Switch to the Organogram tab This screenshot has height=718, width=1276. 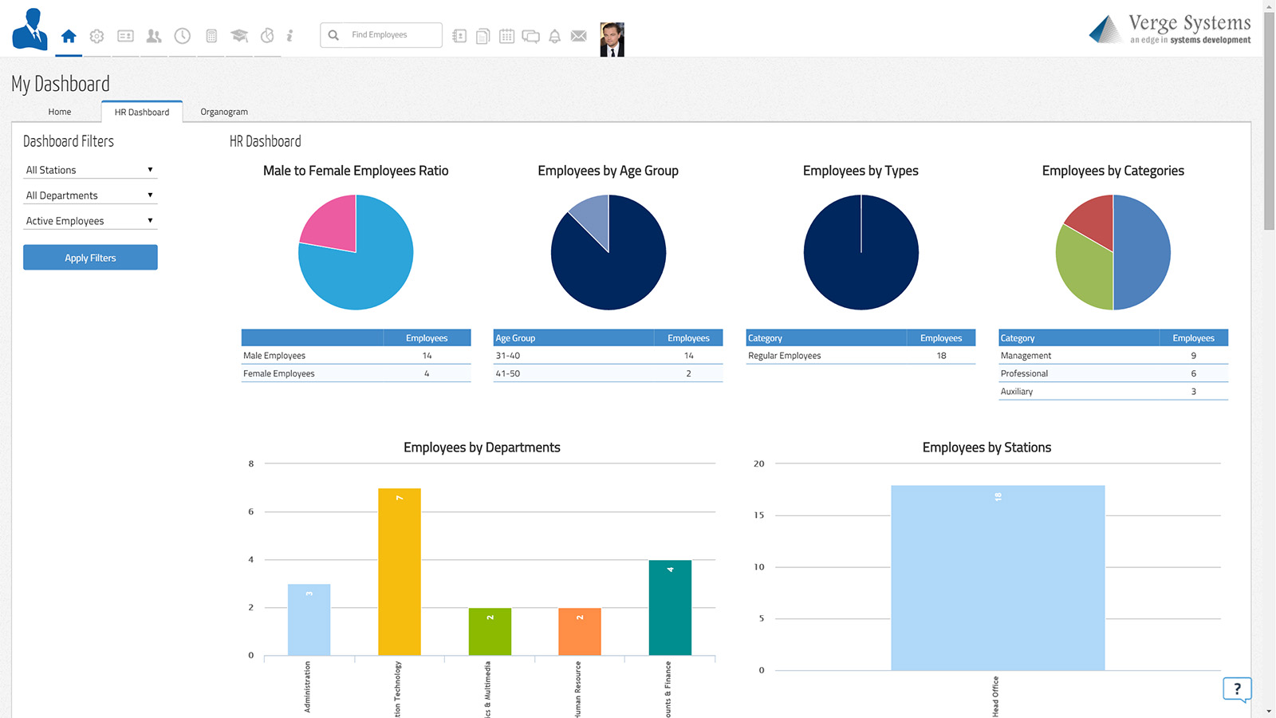pos(224,112)
